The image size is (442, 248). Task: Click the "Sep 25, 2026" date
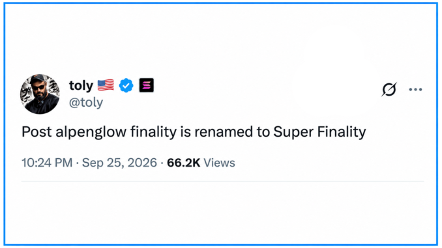(119, 163)
